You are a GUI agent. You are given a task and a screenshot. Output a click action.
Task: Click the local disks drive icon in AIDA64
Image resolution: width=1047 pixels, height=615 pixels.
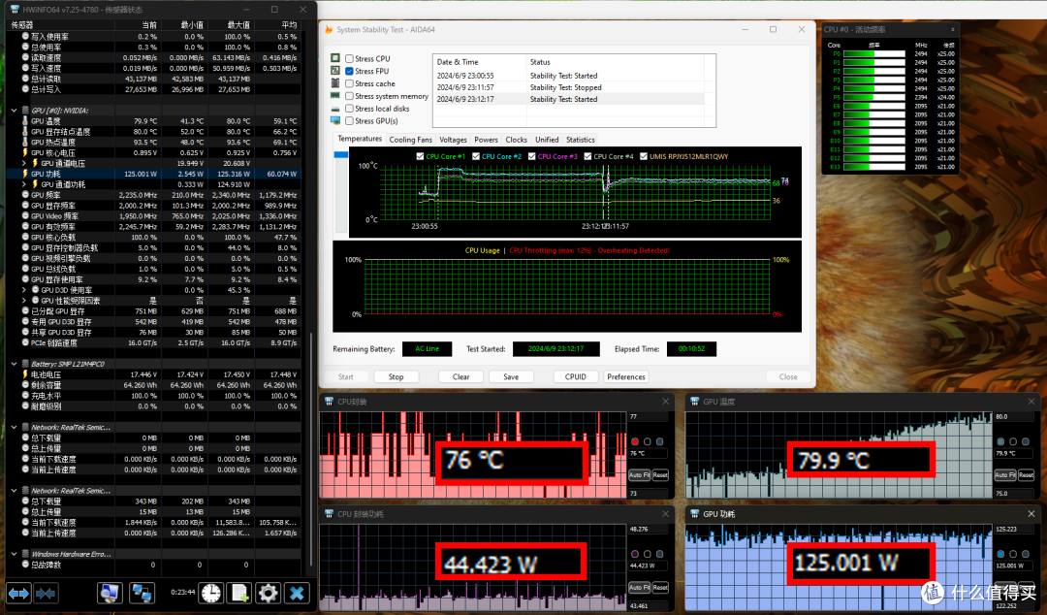pos(335,109)
